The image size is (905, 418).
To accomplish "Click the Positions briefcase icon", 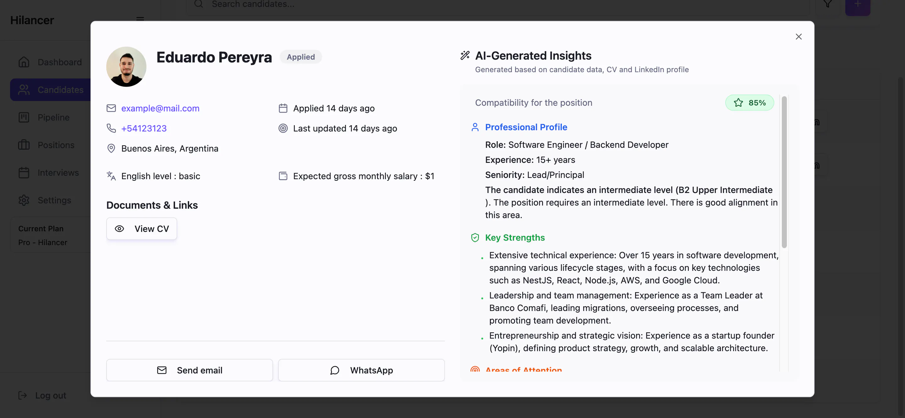I will click(x=24, y=145).
